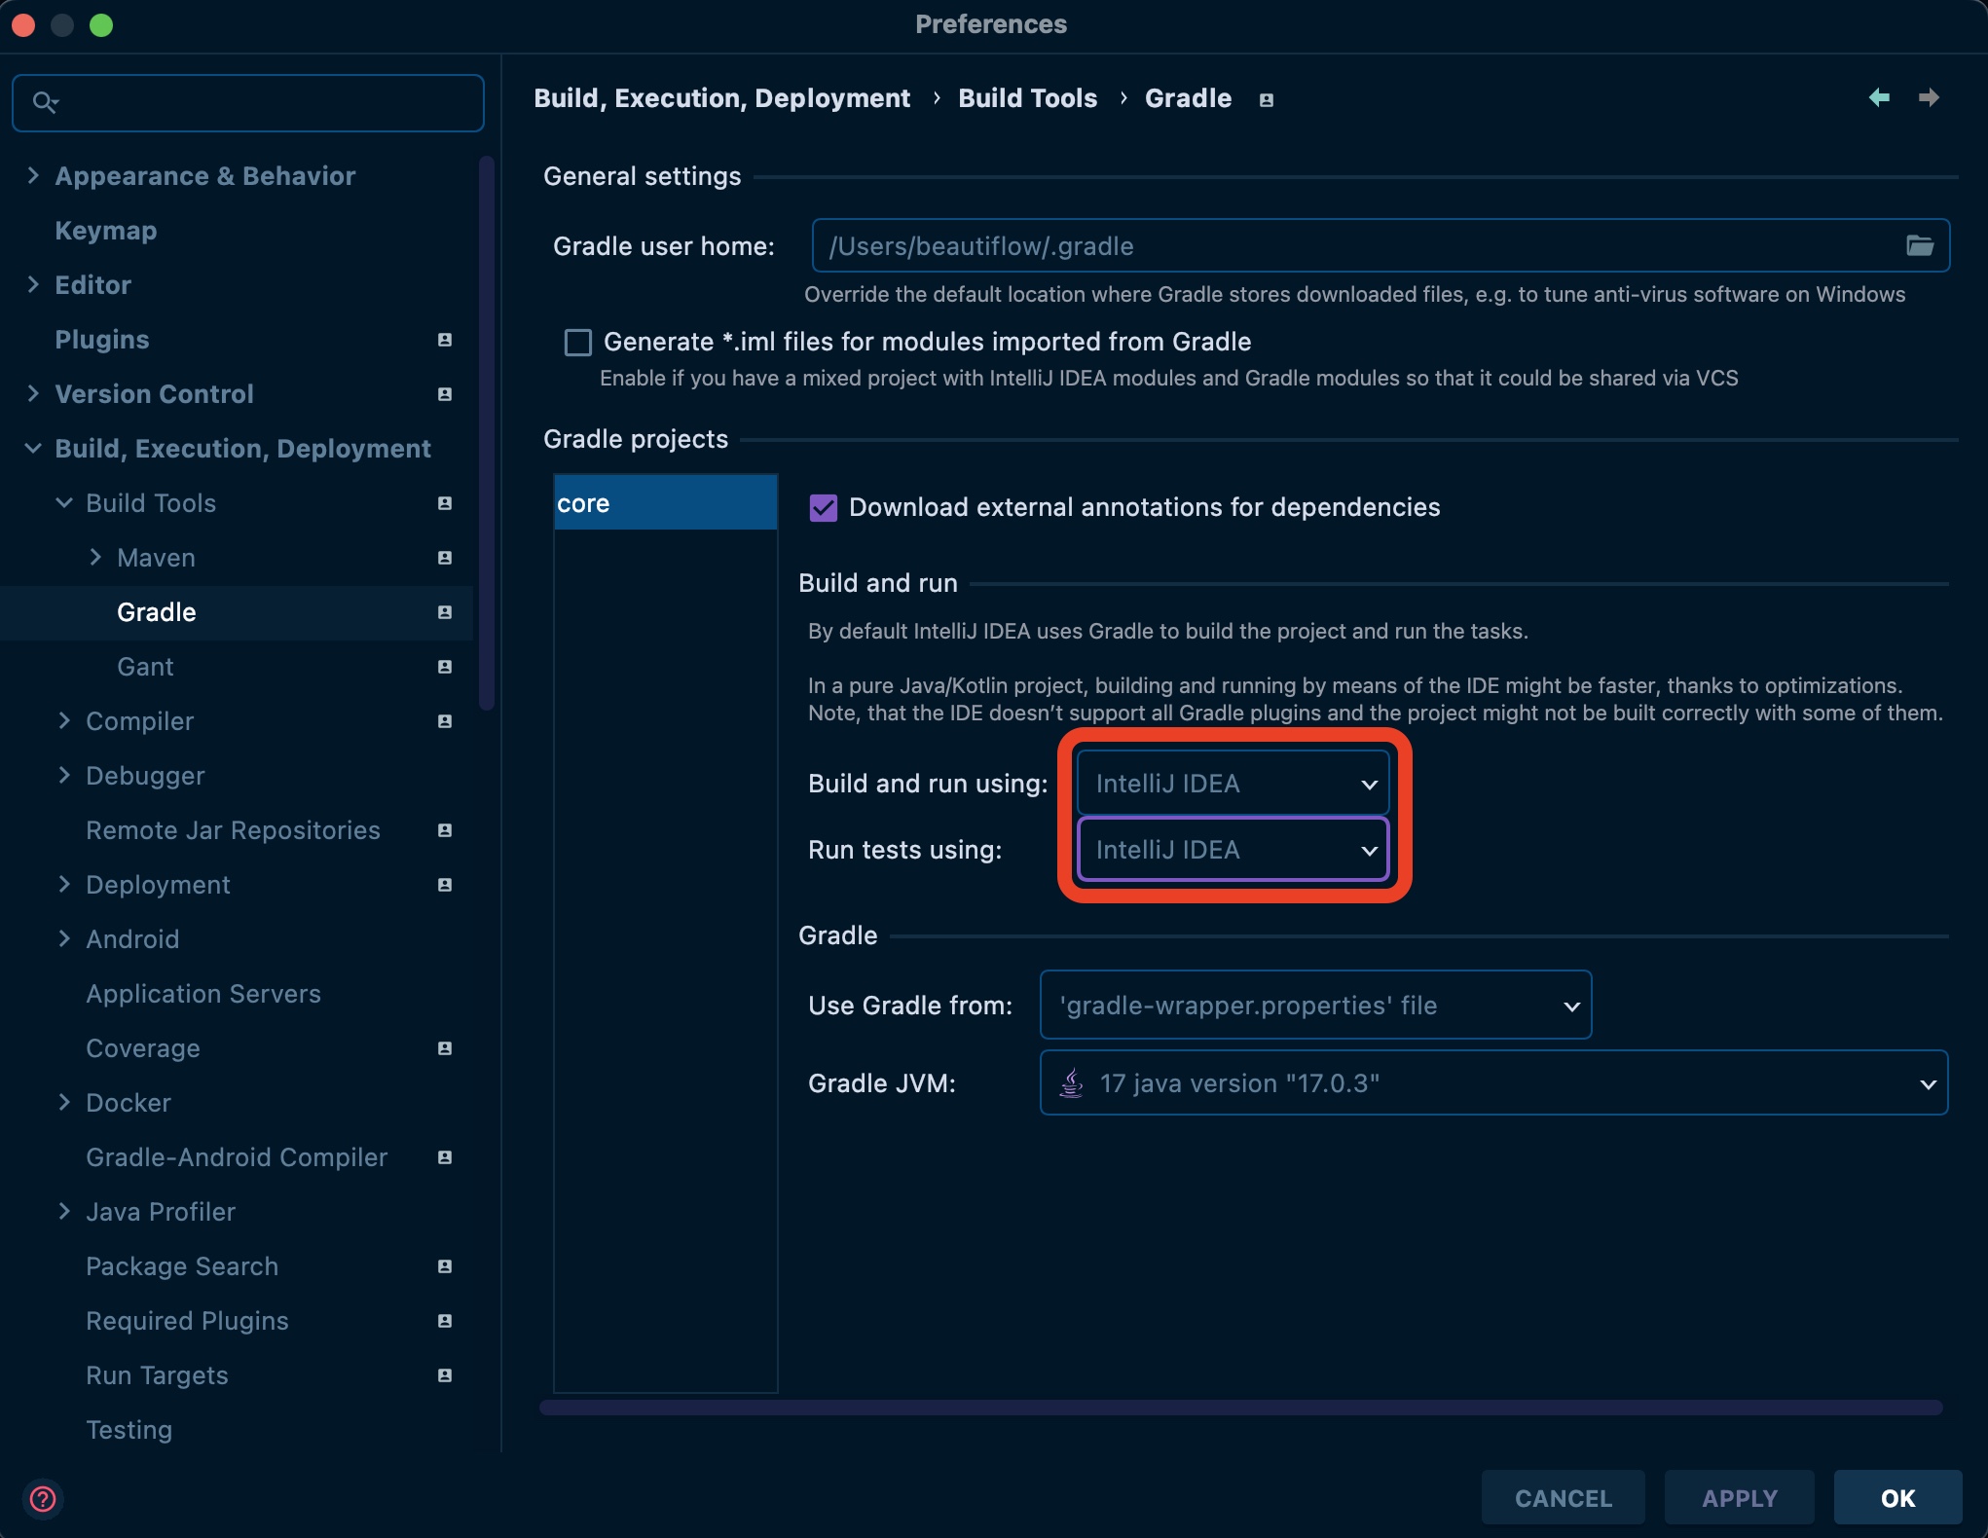Viewport: 1988px width, 1538px height.
Task: Browse for Gradle user home folder
Action: (x=1919, y=245)
